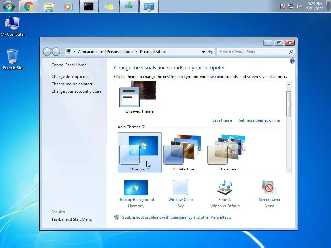The width and height of the screenshot is (331, 248).
Task: Open Change your account picture link
Action: pos(76,91)
